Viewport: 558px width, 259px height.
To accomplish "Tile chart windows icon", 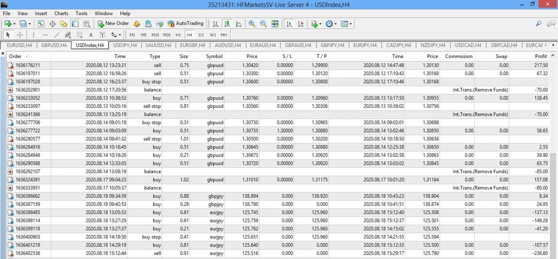I will coord(275,24).
